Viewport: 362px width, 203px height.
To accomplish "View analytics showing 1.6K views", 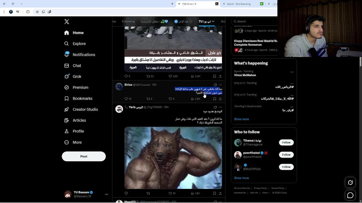I will 195,193.
